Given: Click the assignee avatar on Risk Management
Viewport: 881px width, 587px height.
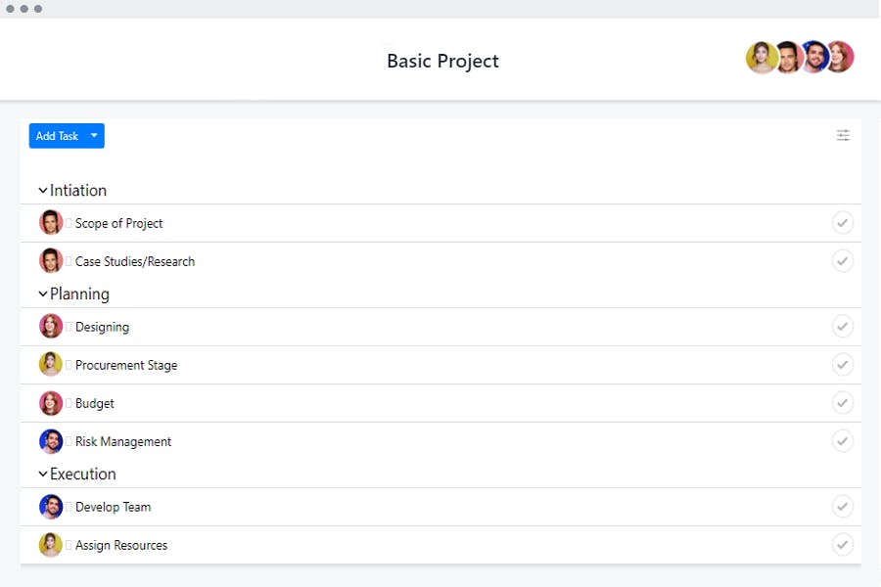Looking at the screenshot, I should click(51, 440).
